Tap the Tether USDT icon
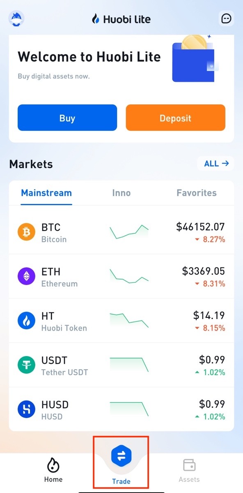The image size is (243, 493). pyautogui.click(x=26, y=365)
